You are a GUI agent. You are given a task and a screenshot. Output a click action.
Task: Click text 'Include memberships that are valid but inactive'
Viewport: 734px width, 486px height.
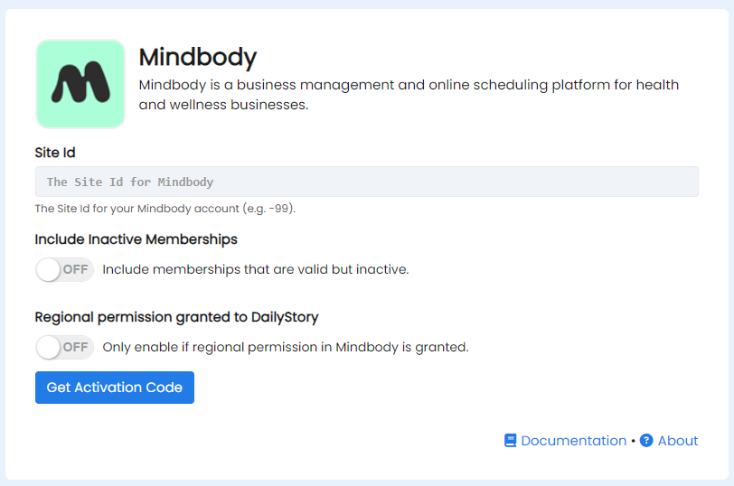tap(256, 269)
